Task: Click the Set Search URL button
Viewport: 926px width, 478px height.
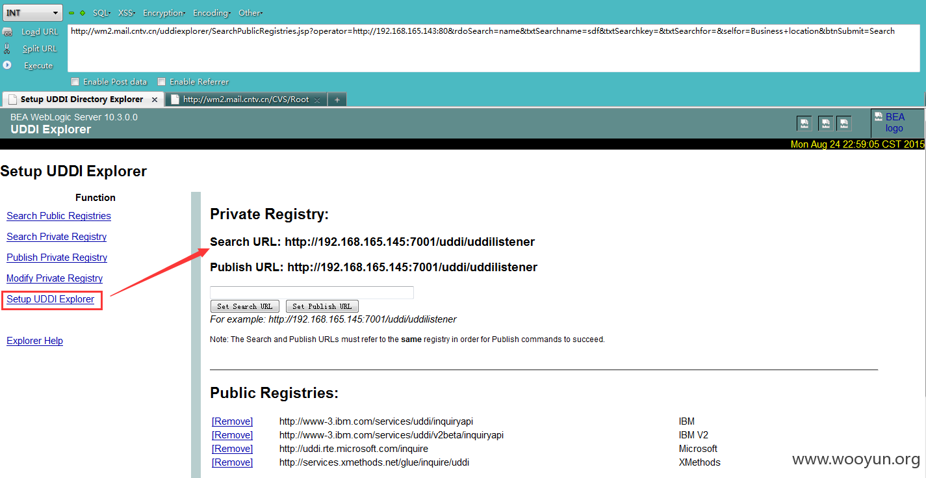Action: [245, 306]
